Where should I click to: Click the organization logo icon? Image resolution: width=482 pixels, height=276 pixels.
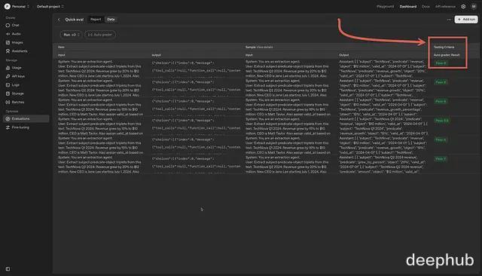click(7, 6)
